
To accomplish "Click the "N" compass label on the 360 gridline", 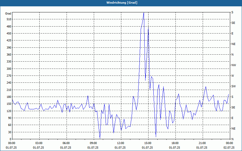I will [x=233, y=55].
